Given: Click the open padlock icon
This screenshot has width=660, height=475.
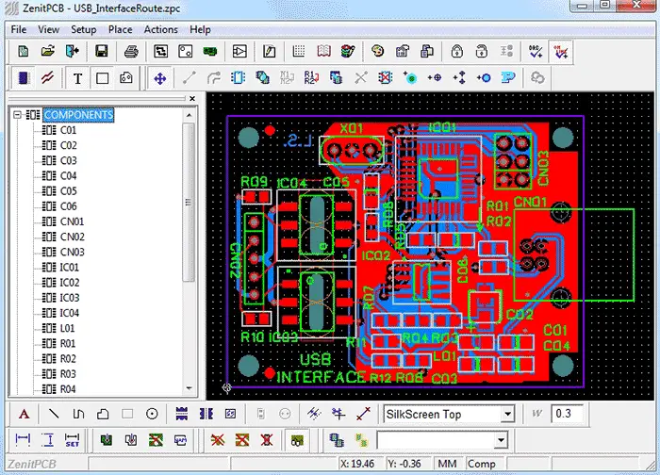Looking at the screenshot, I should point(481,51).
